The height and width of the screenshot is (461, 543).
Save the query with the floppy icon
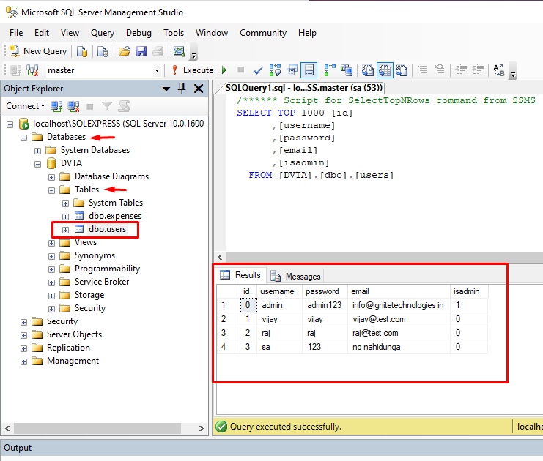(x=141, y=51)
